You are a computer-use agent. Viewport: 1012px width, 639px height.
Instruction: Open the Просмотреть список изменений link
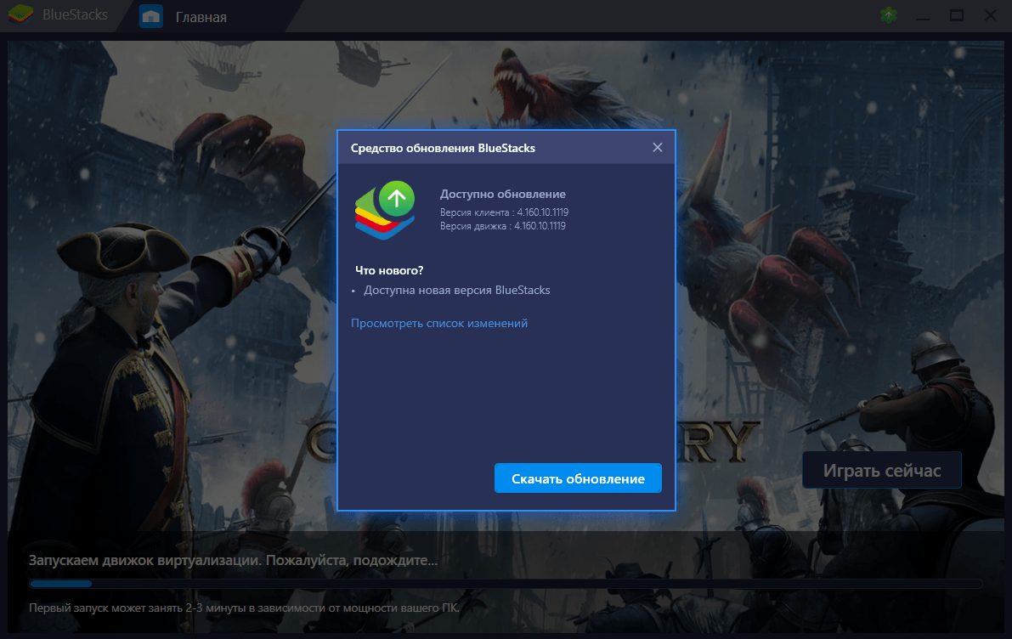(x=439, y=323)
